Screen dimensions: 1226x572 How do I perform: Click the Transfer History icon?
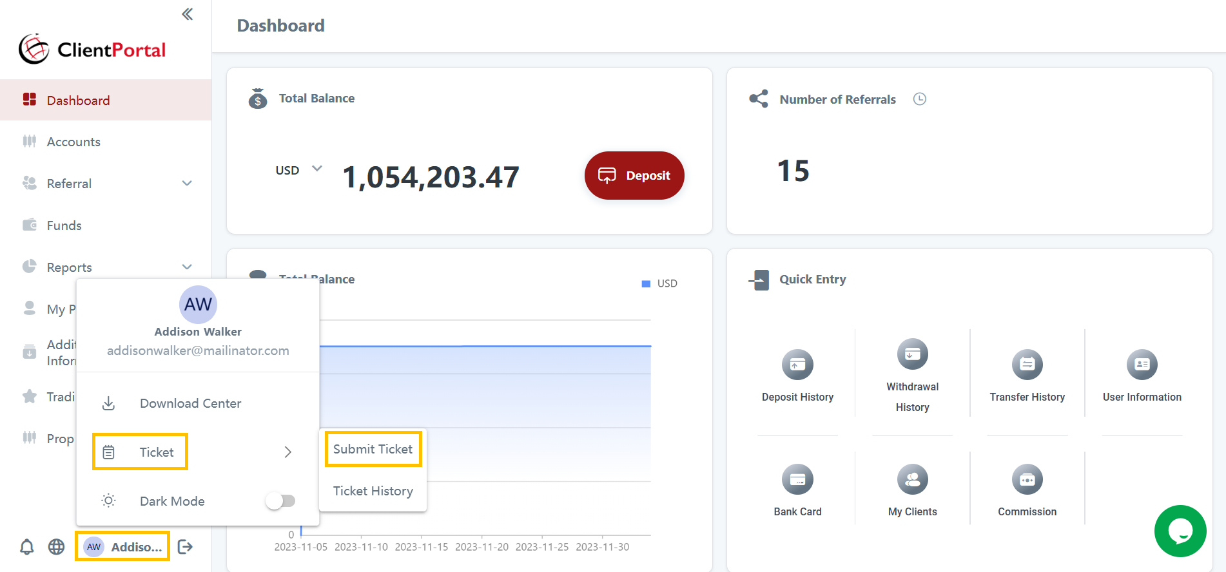click(1027, 365)
